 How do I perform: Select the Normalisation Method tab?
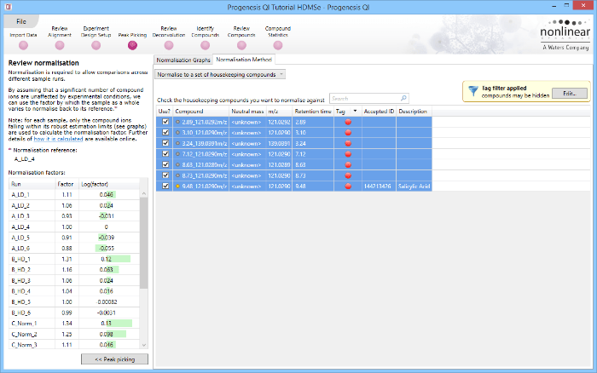point(244,60)
